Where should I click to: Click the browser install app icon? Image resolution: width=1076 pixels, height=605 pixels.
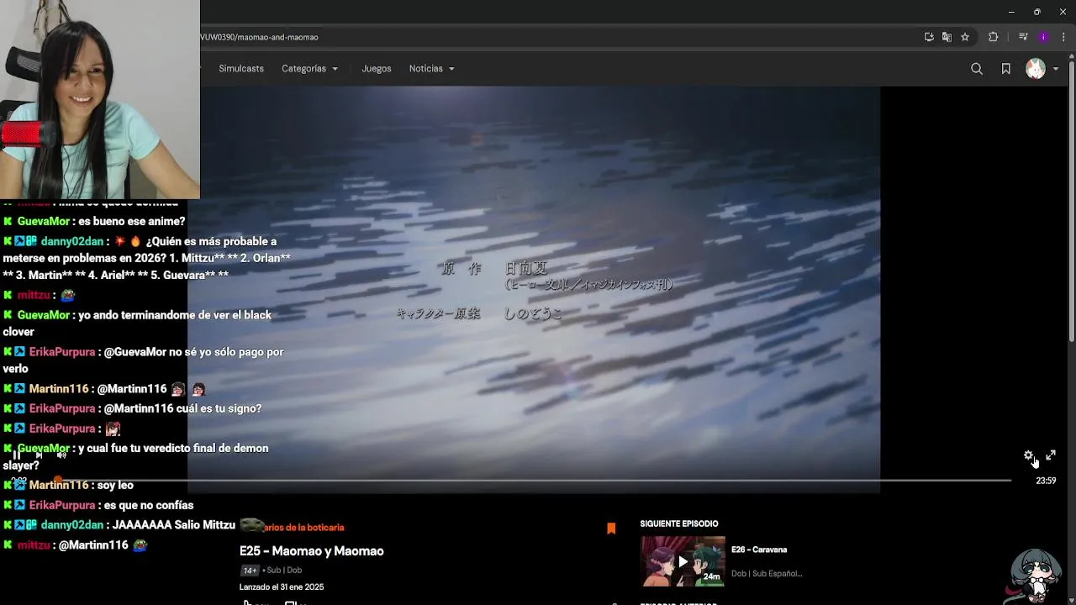tap(929, 37)
